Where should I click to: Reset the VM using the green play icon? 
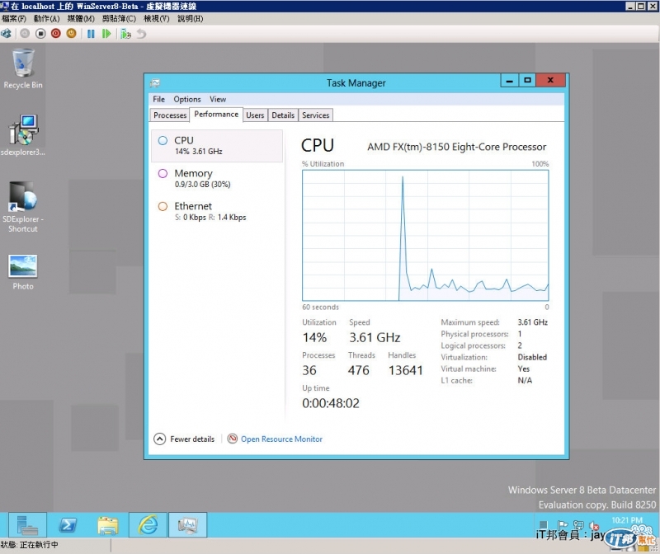tap(106, 34)
